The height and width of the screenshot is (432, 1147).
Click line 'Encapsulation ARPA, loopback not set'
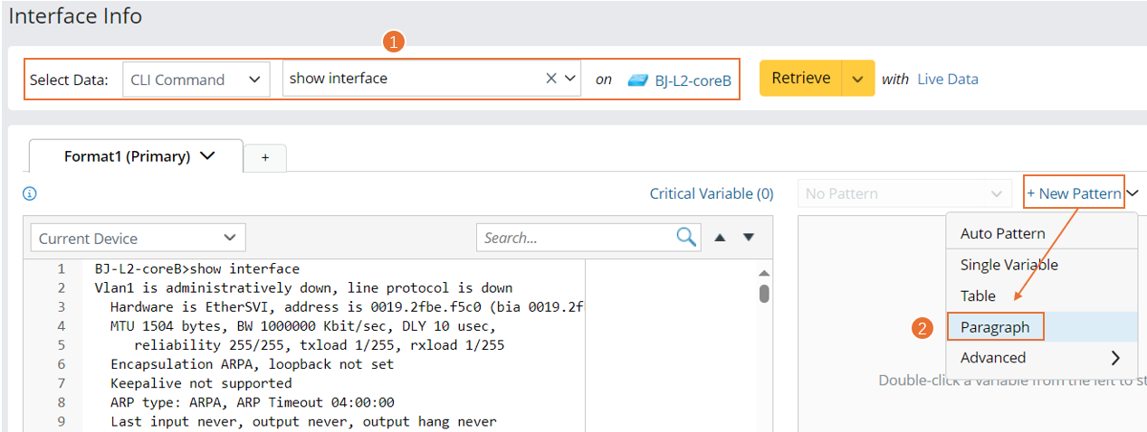click(252, 363)
